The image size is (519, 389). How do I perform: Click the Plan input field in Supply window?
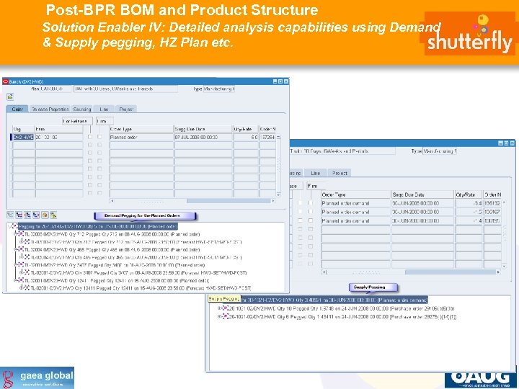click(x=56, y=89)
